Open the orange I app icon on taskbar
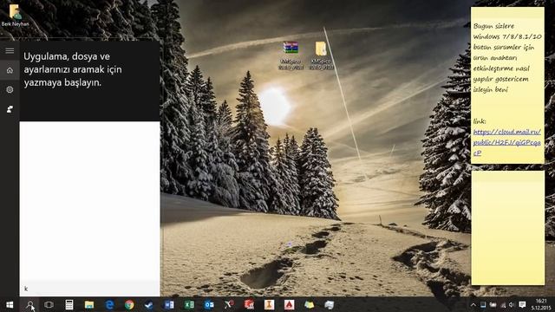The image size is (555, 312). (269, 304)
